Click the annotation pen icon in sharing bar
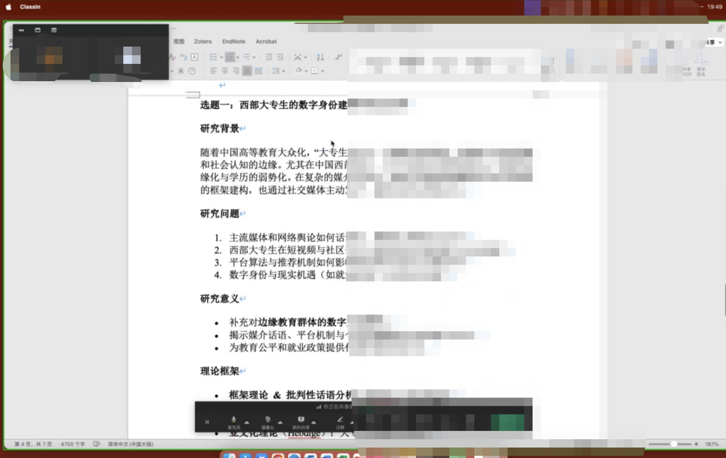The image size is (726, 458). (340, 420)
